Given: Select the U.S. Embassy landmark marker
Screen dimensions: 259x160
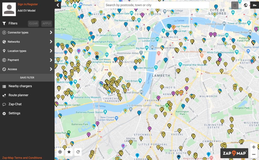Looking at the screenshot, I should click(131, 109).
